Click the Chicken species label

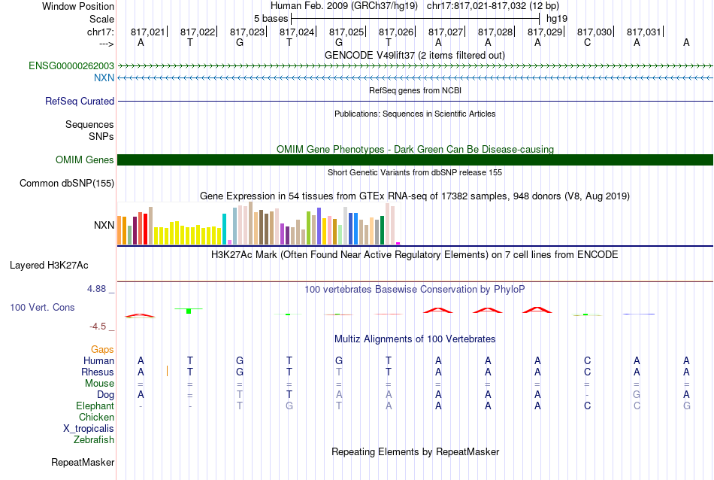coord(96,417)
